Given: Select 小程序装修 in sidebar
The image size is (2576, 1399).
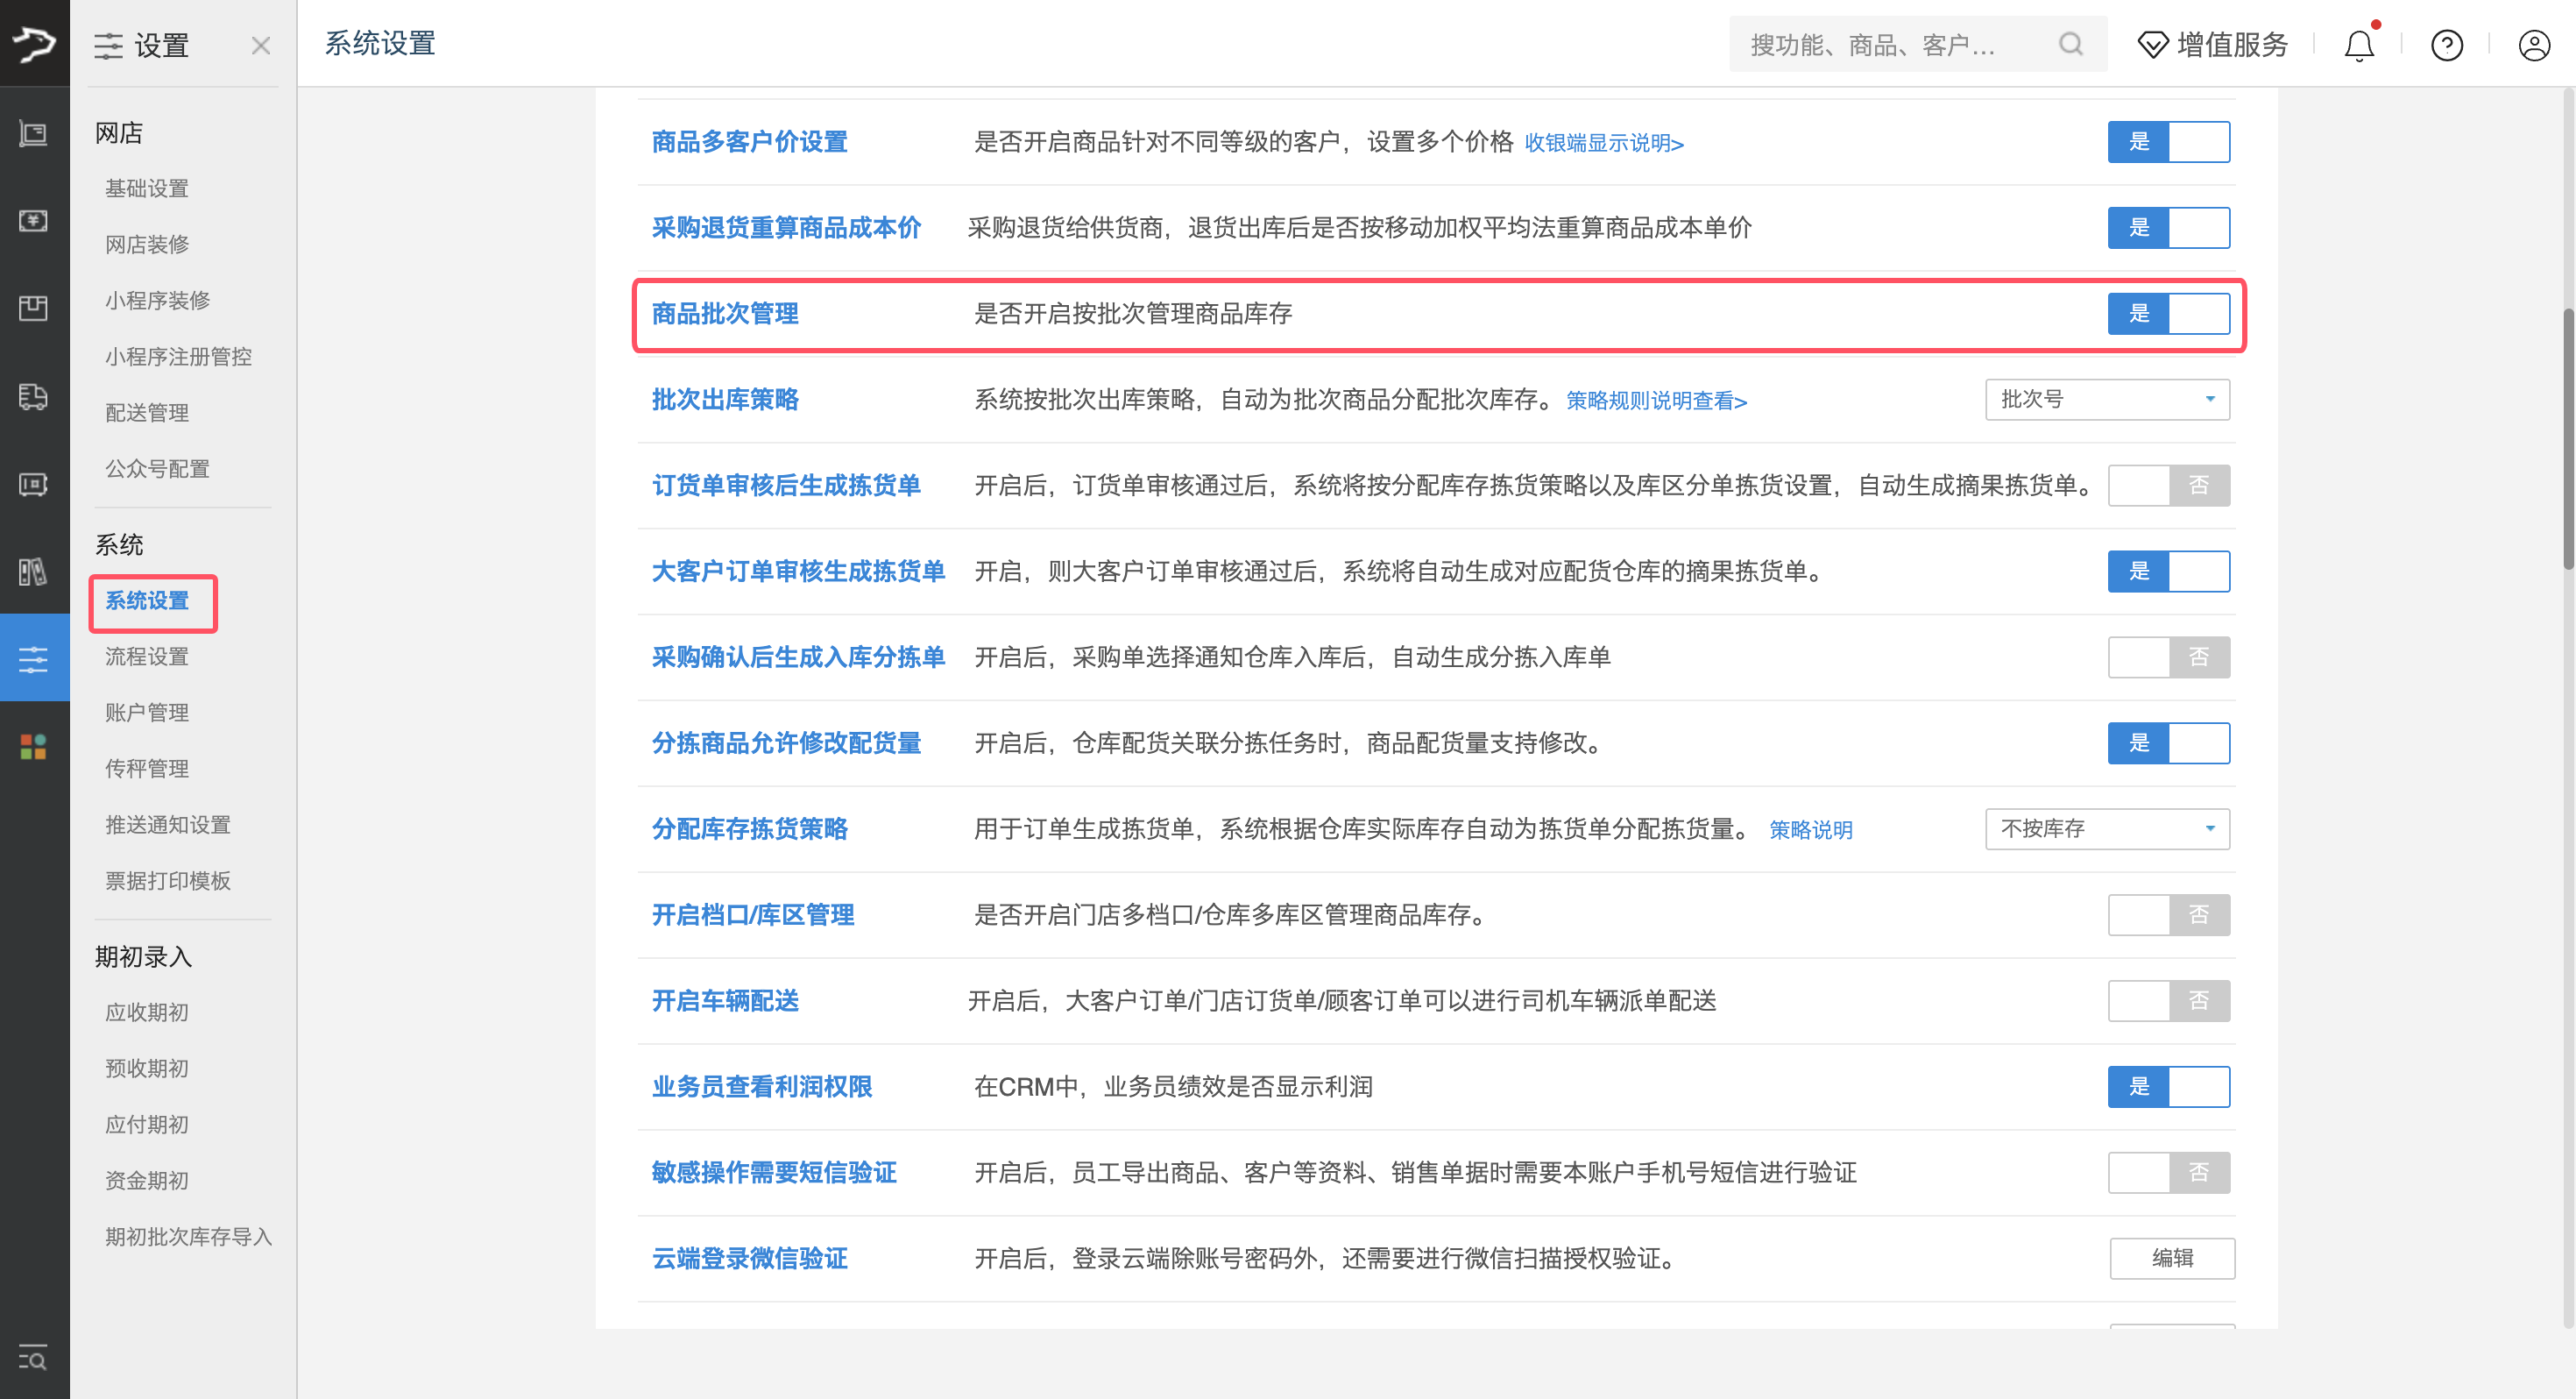Looking at the screenshot, I should click(x=158, y=300).
